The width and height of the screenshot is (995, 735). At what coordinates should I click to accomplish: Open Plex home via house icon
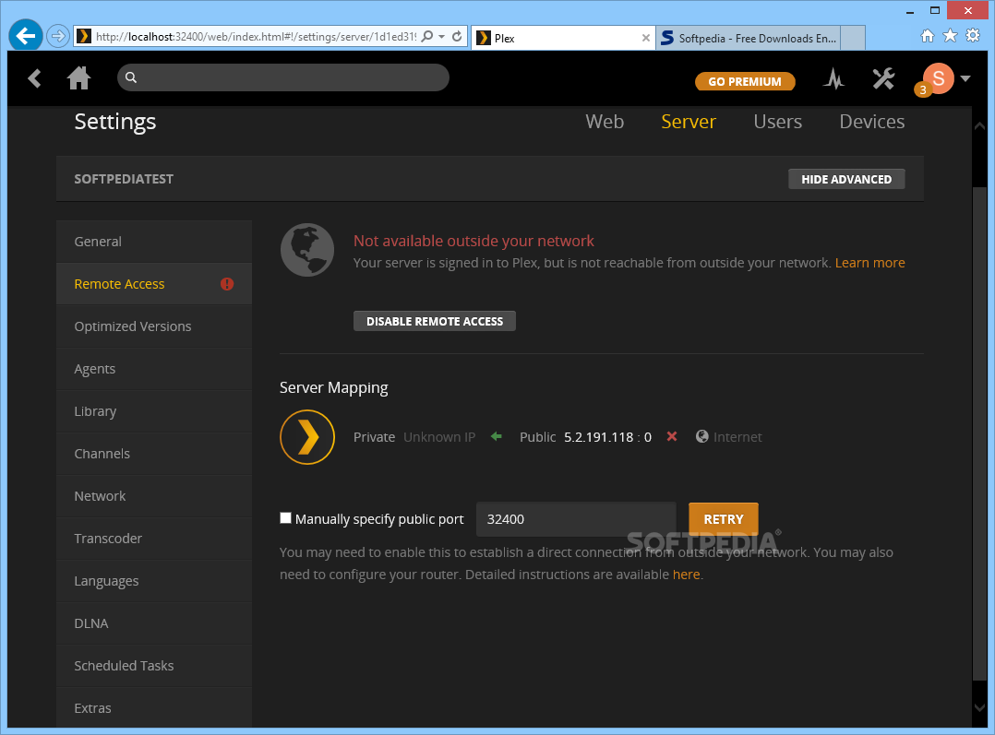(78, 78)
